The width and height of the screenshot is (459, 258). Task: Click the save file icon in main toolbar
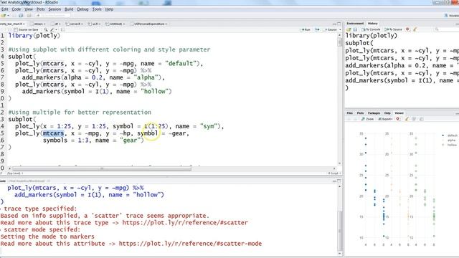(x=21, y=16)
